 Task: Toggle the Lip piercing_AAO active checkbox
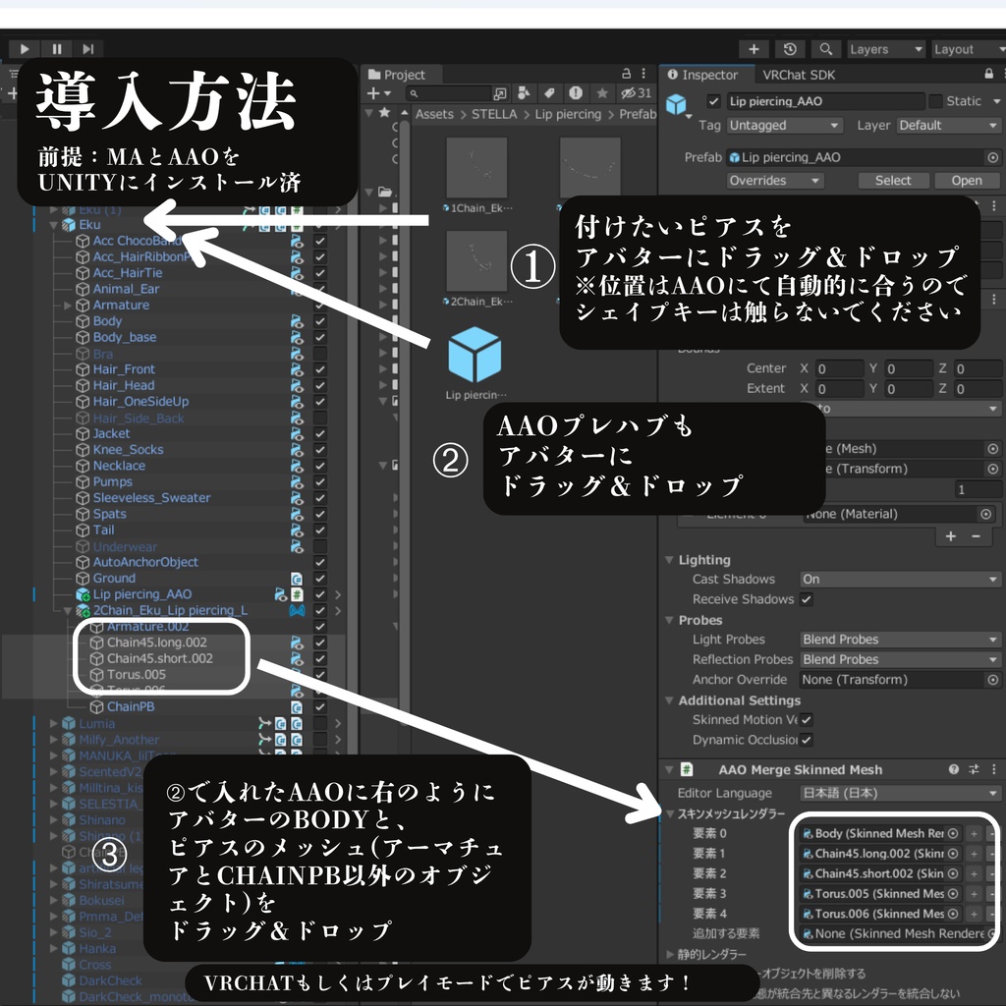pyautogui.click(x=713, y=101)
